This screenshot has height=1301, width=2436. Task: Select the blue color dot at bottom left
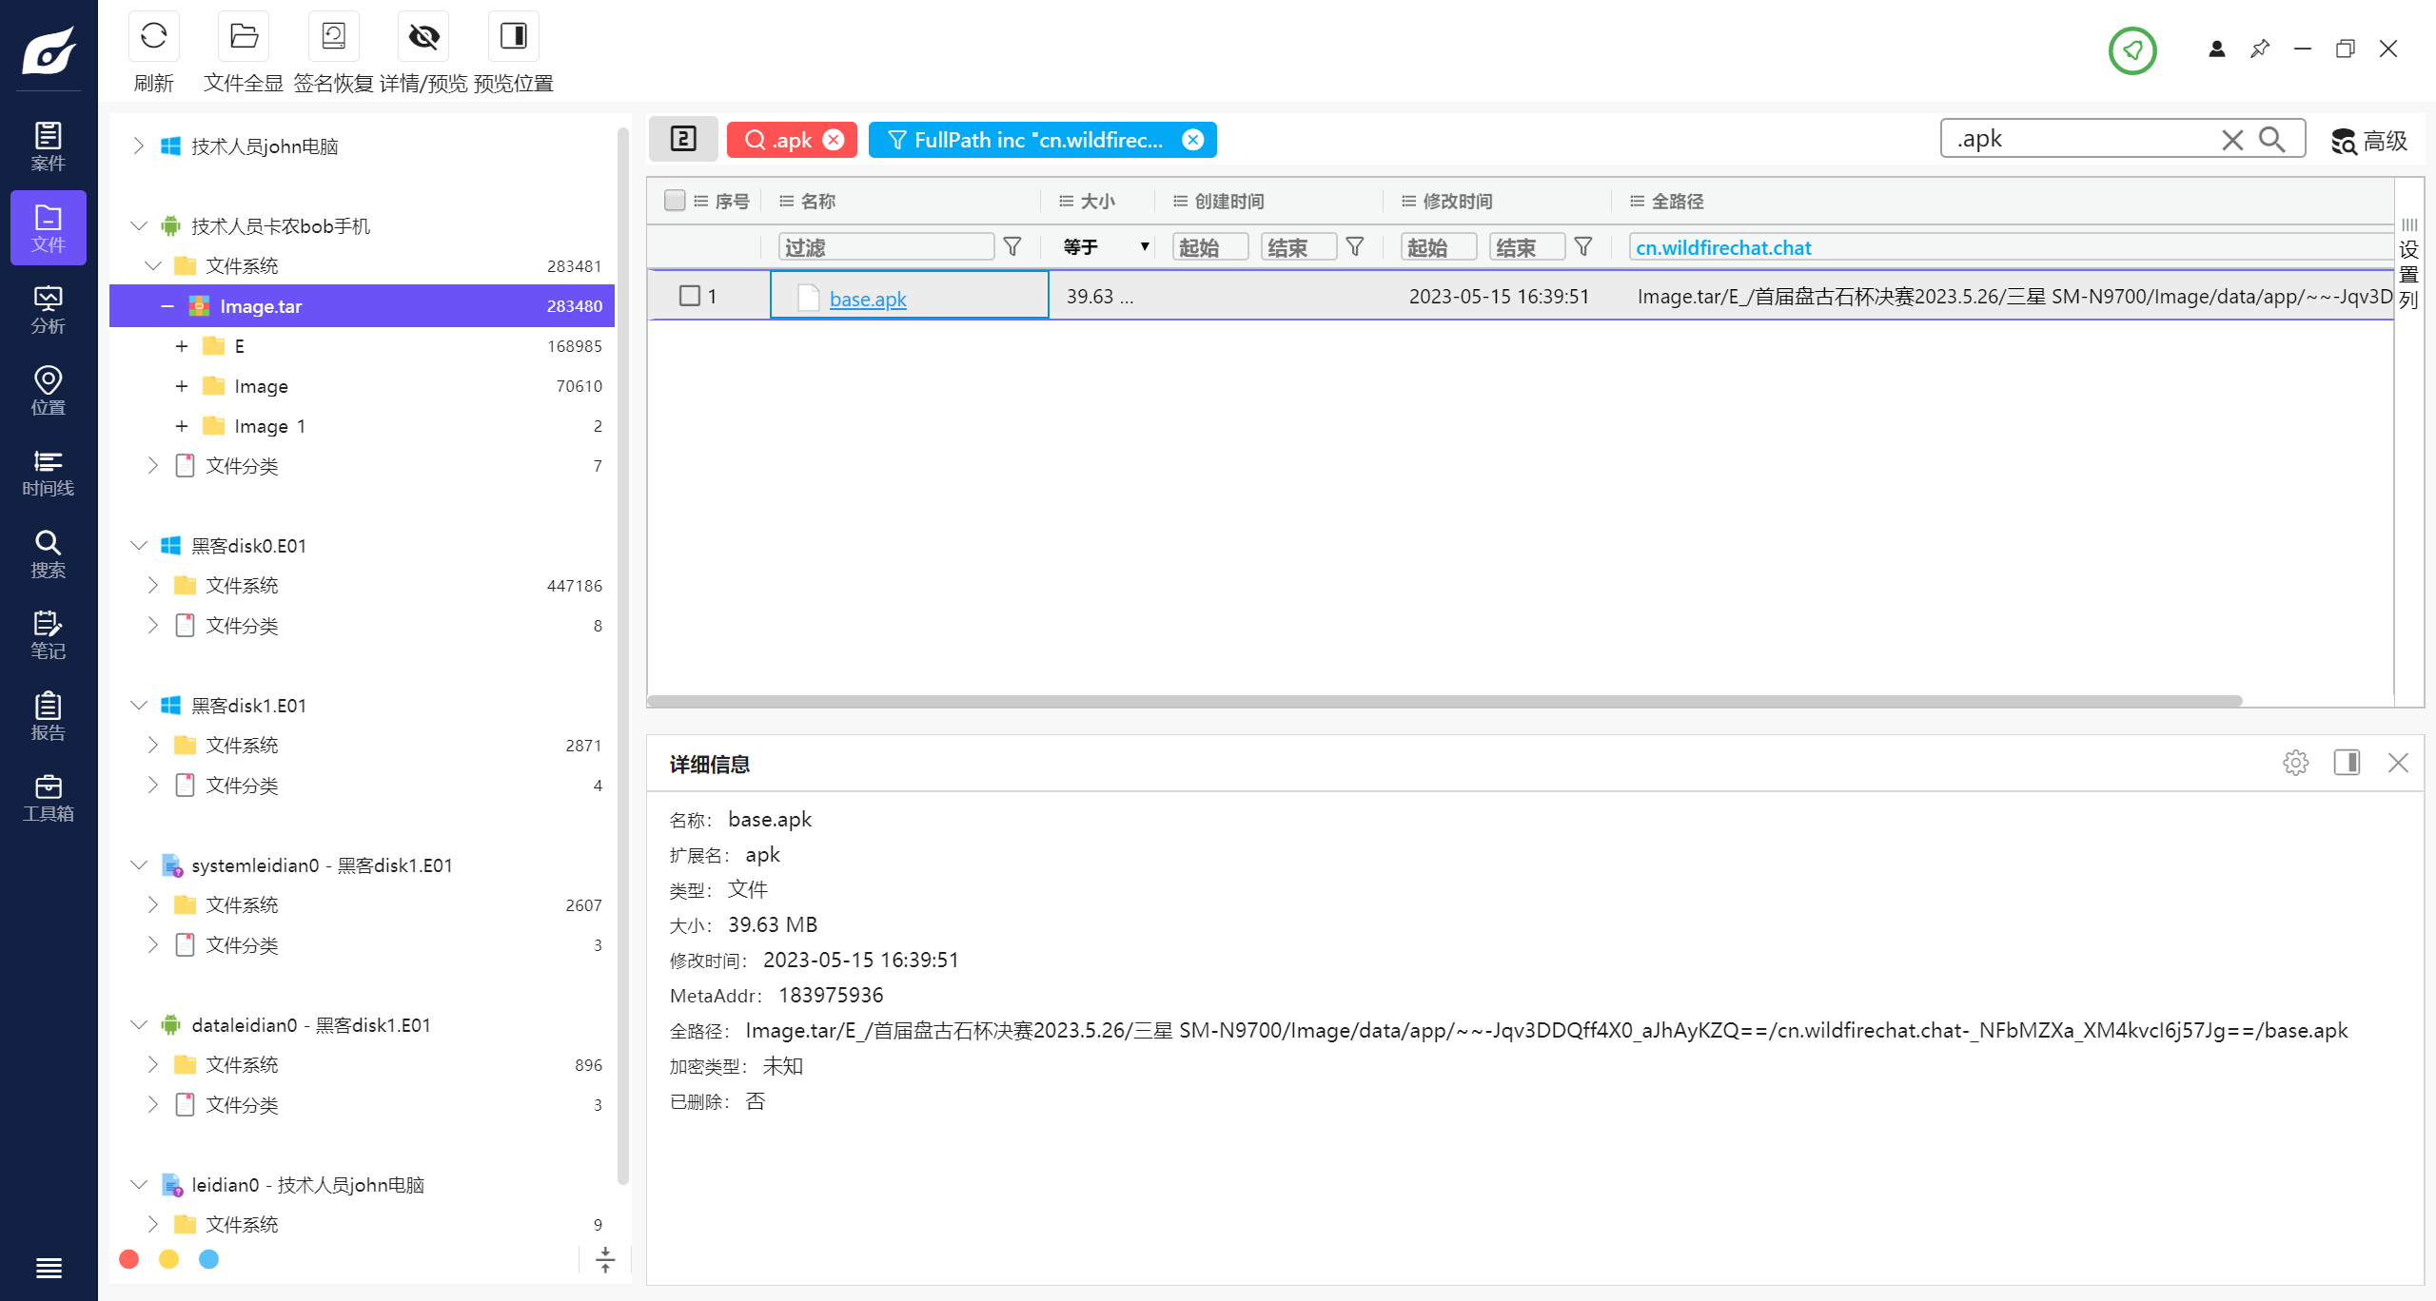[x=208, y=1258]
